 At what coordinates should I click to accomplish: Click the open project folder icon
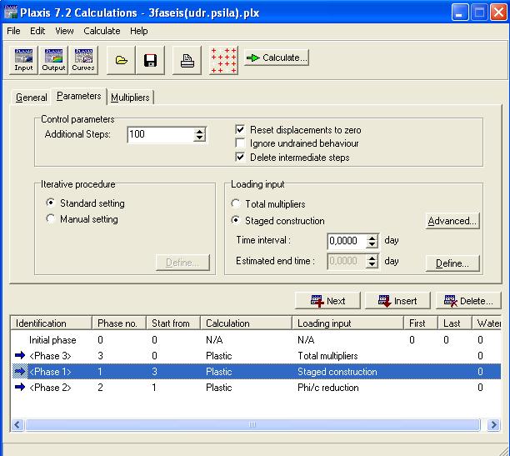[x=121, y=60]
